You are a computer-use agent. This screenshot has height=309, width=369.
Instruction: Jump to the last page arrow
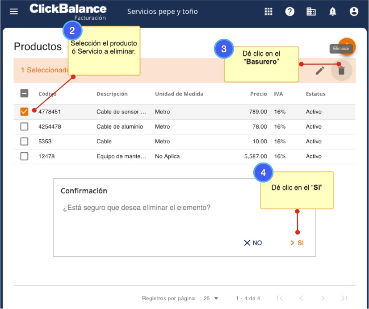(x=344, y=298)
